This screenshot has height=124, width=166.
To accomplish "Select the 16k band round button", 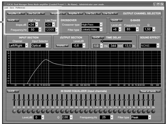I will pos(148,111).
